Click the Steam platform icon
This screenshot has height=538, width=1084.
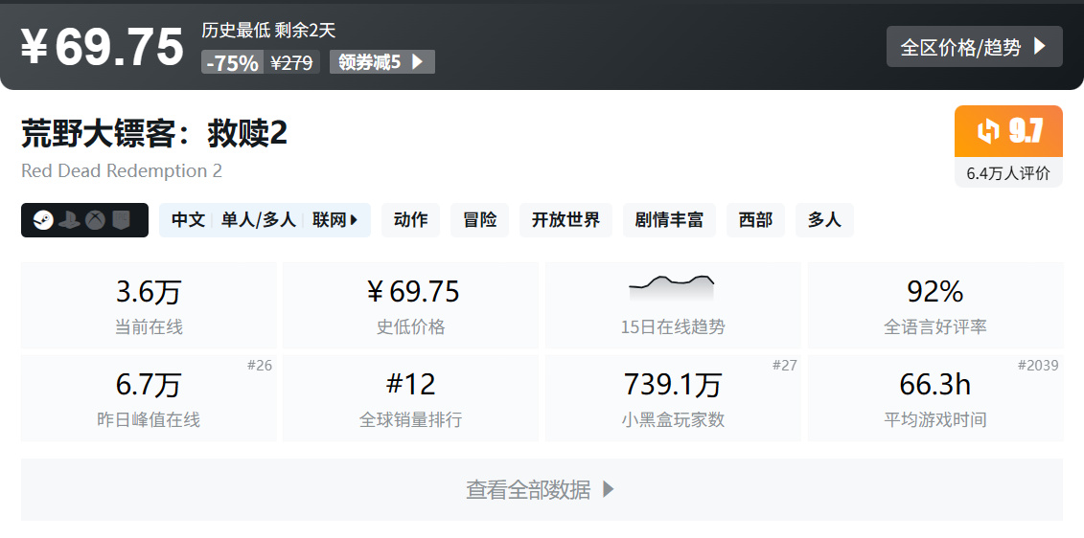coord(42,220)
